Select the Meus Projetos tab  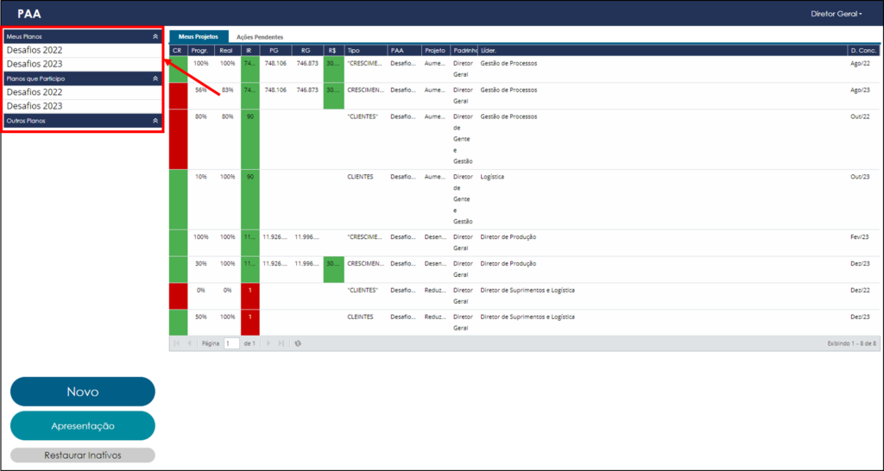click(x=199, y=36)
